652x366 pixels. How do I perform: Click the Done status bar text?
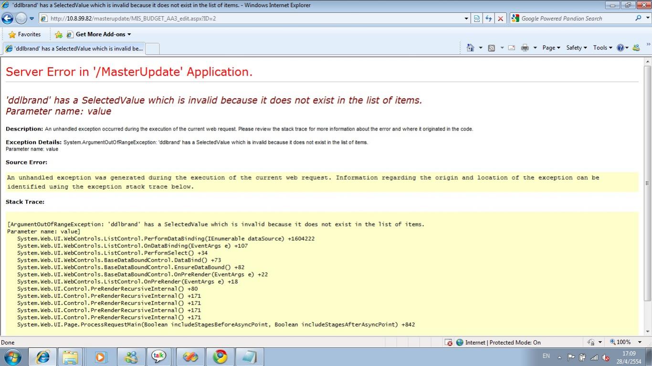point(8,342)
